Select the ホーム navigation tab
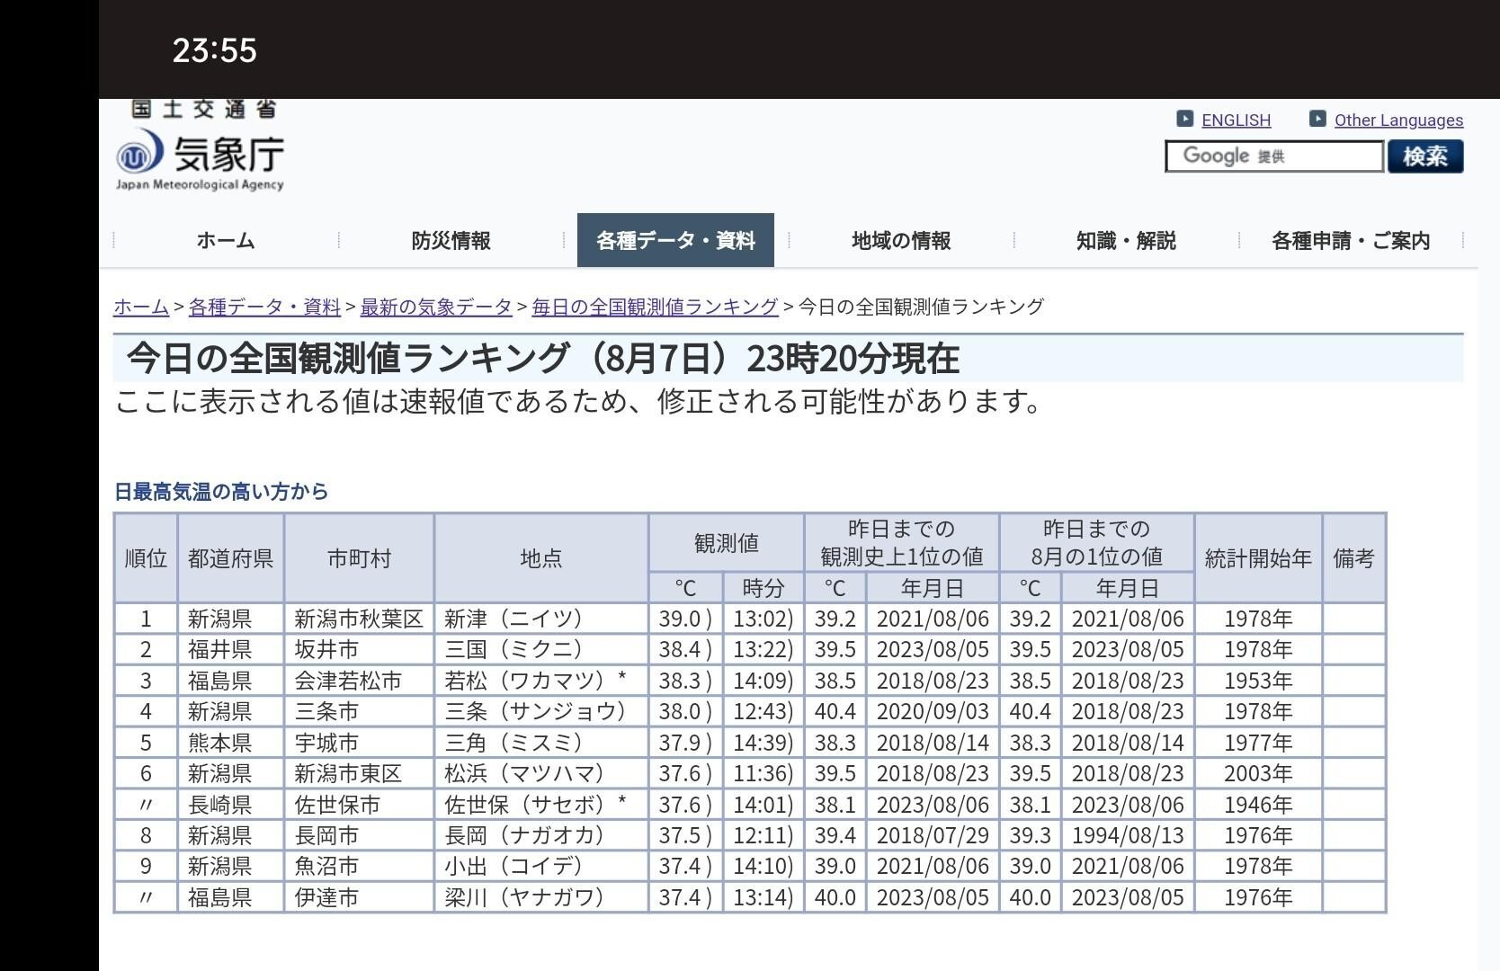The width and height of the screenshot is (1500, 971). click(226, 240)
